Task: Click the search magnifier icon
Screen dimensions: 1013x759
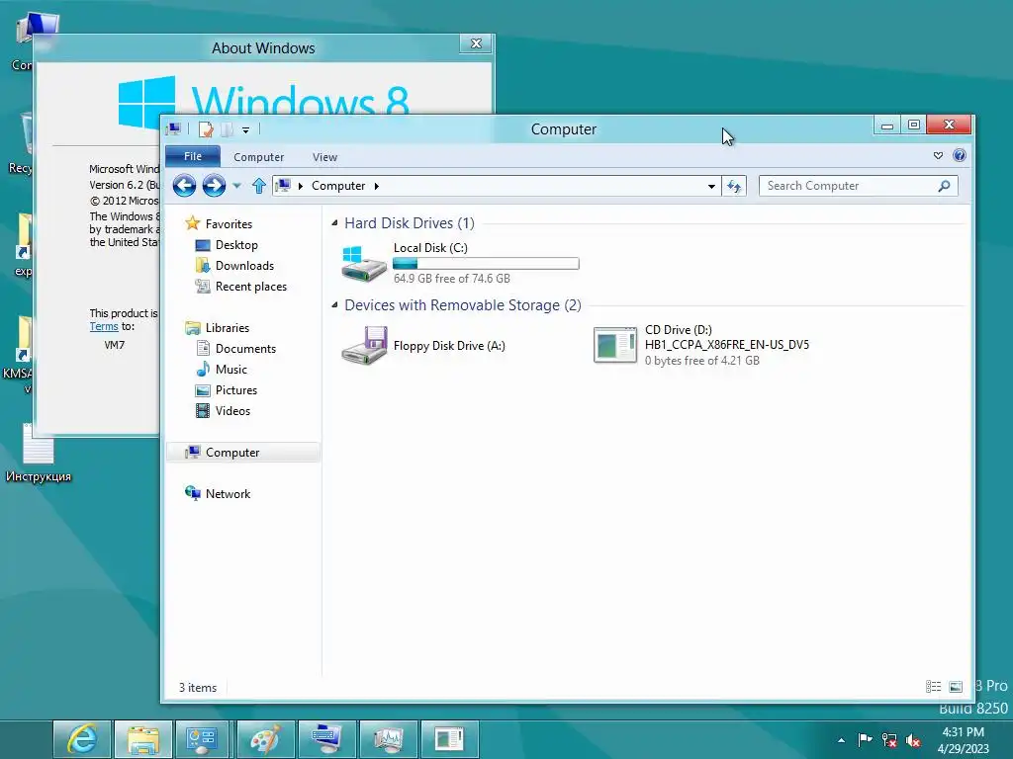Action: (944, 186)
